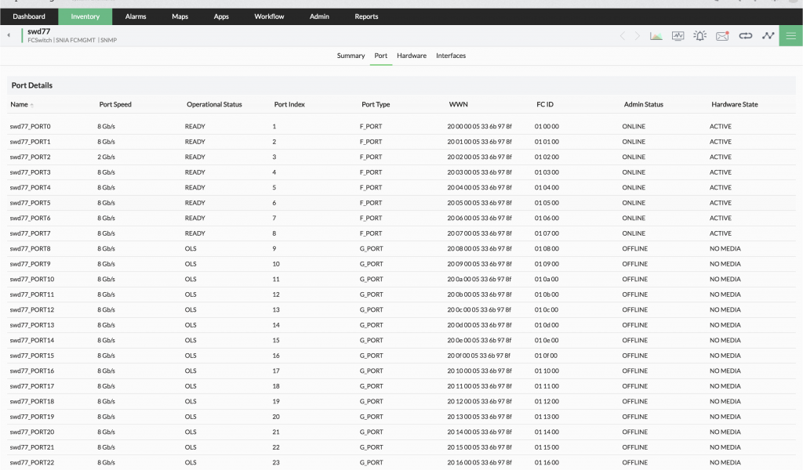The height and width of the screenshot is (470, 803).
Task: Select the Port tab
Action: click(x=381, y=56)
